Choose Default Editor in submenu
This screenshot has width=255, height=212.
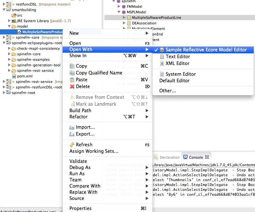tap(203, 81)
